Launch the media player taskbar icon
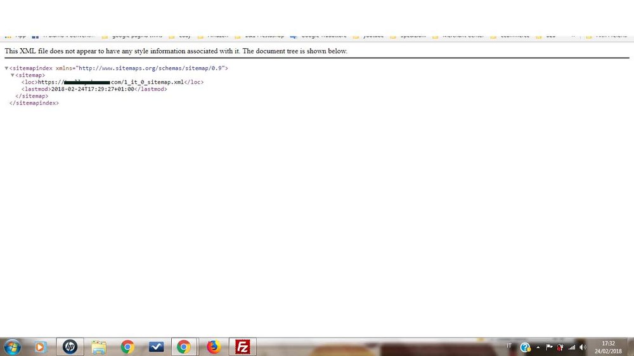 pos(40,347)
